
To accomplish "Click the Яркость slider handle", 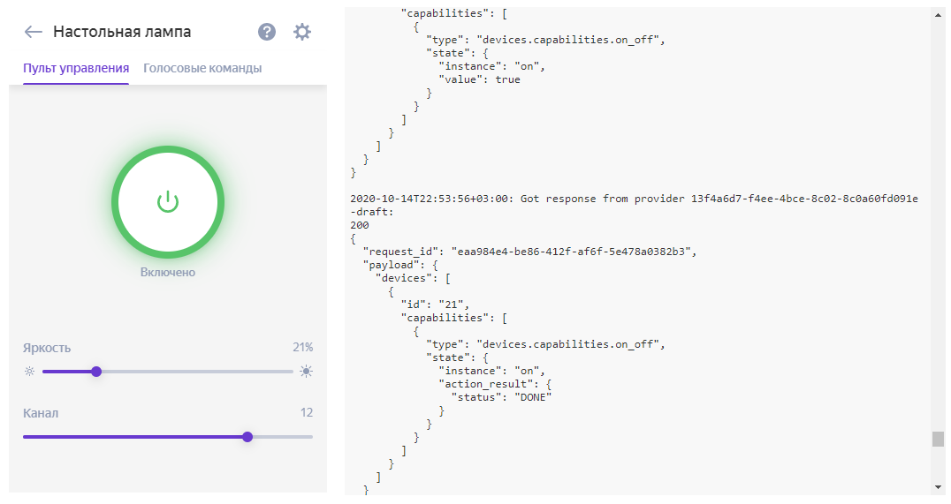I will coord(96,372).
